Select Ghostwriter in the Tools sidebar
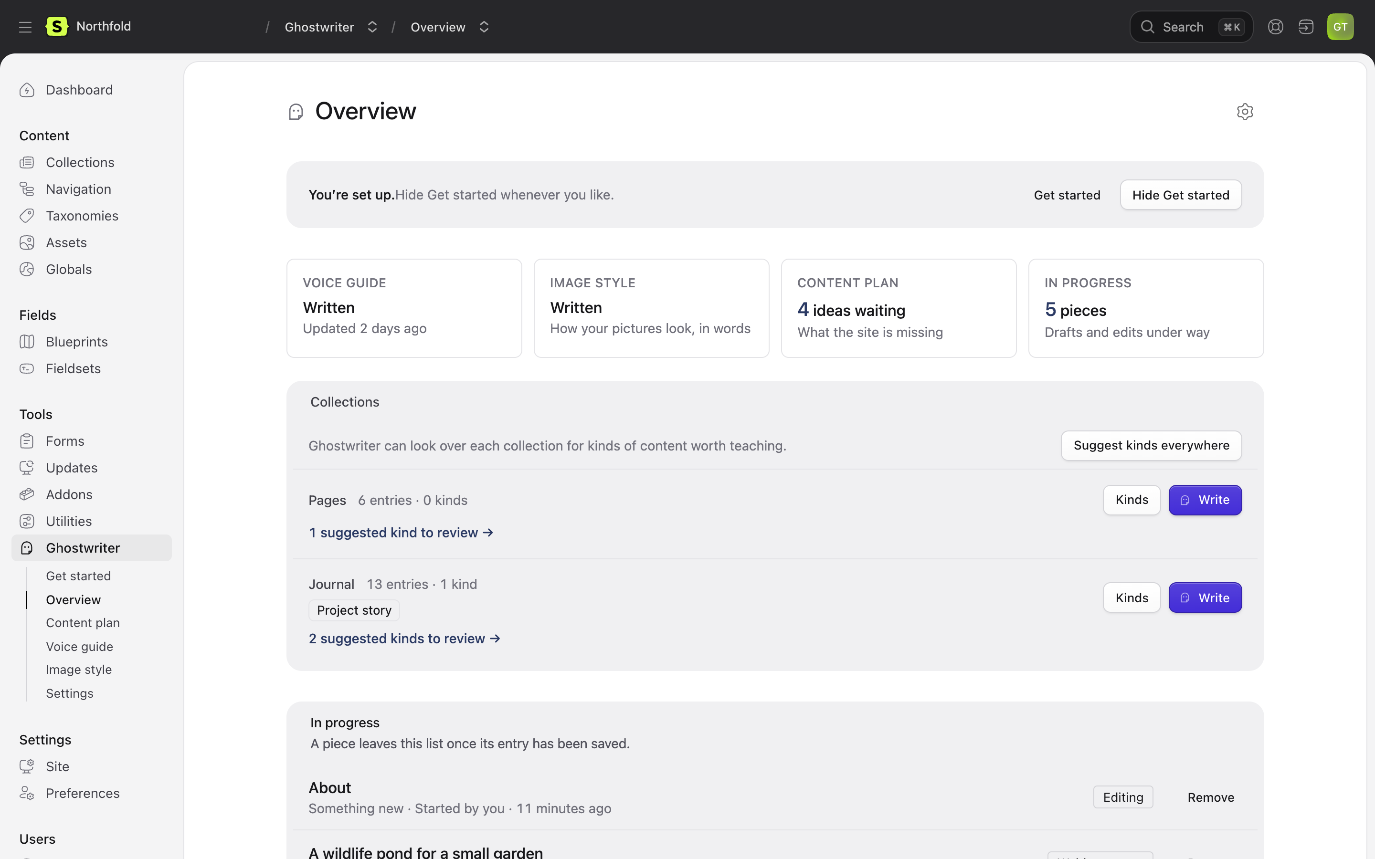The width and height of the screenshot is (1375, 859). pyautogui.click(x=92, y=548)
